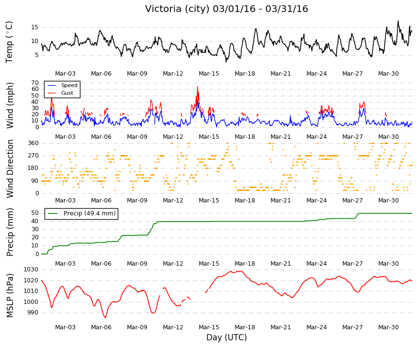Viewport: 417px width, 347px height.
Task: Click the 60 tick on the Wind axis
Action: [35, 89]
